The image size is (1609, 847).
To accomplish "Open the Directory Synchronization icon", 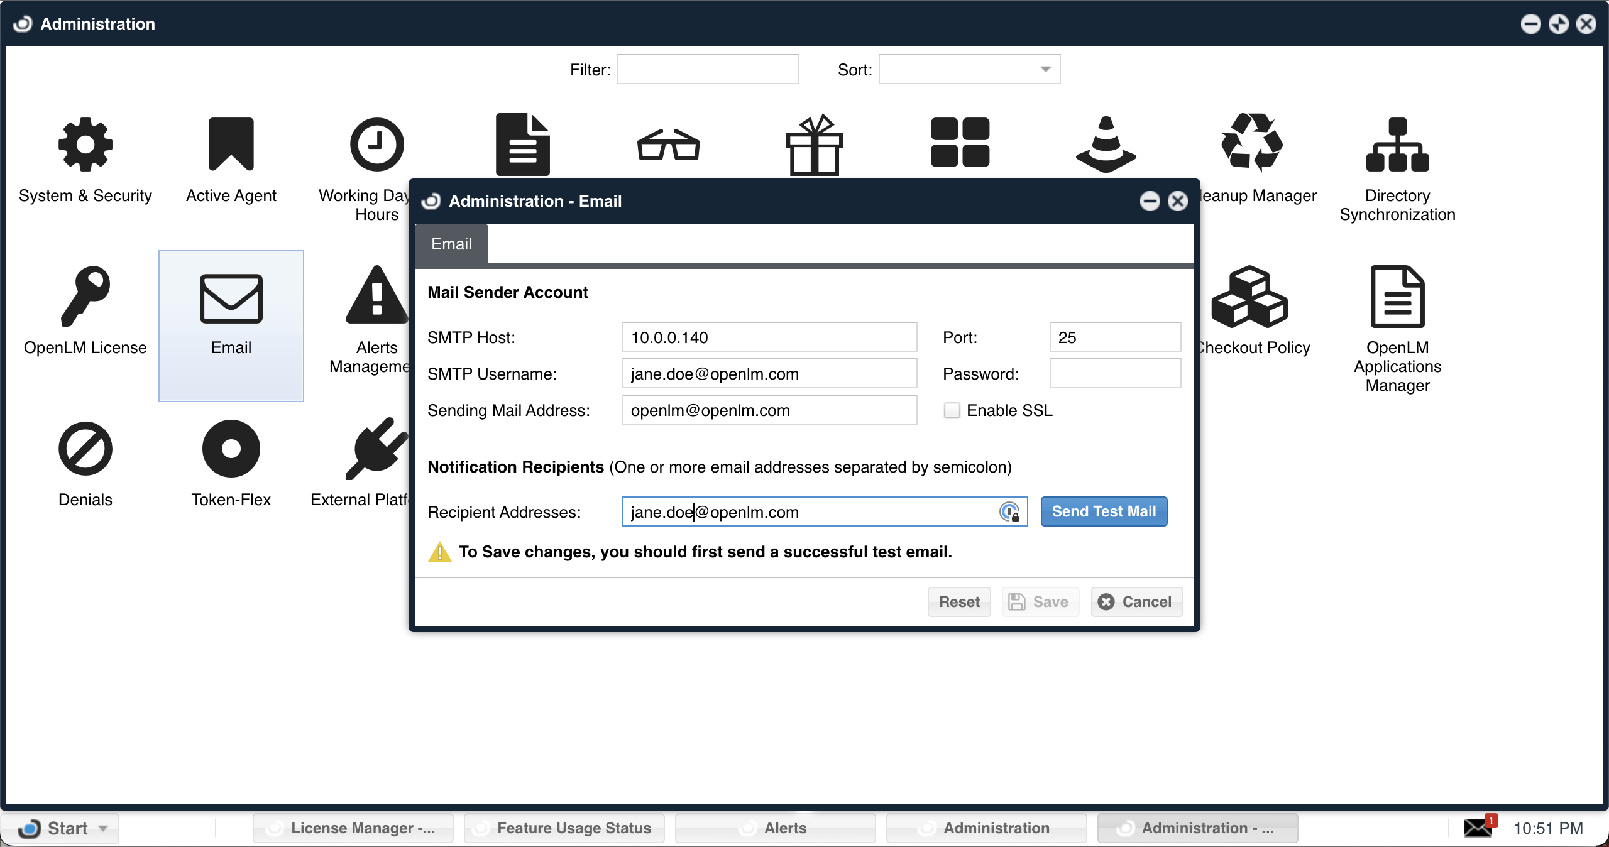I will pos(1397,145).
